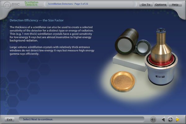Click the paragraph about thin scintillation crystals
Image resolution: width=186 pixels, height=124 pixels.
pyautogui.click(x=51, y=34)
